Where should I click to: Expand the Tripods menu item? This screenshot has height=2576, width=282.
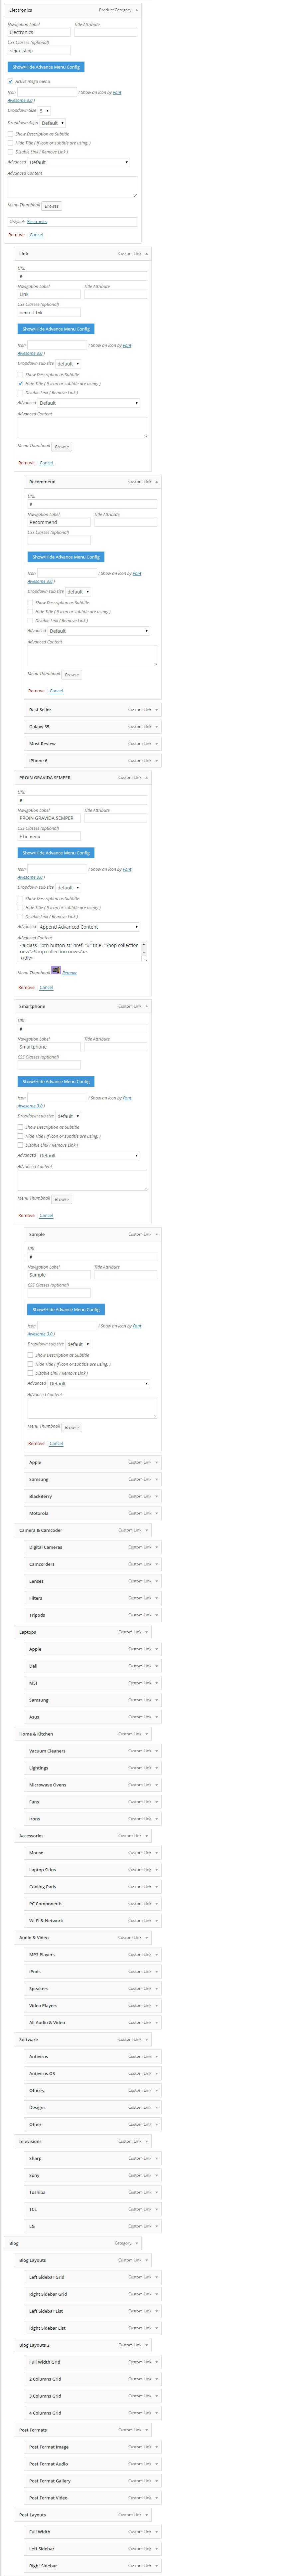point(156,1615)
